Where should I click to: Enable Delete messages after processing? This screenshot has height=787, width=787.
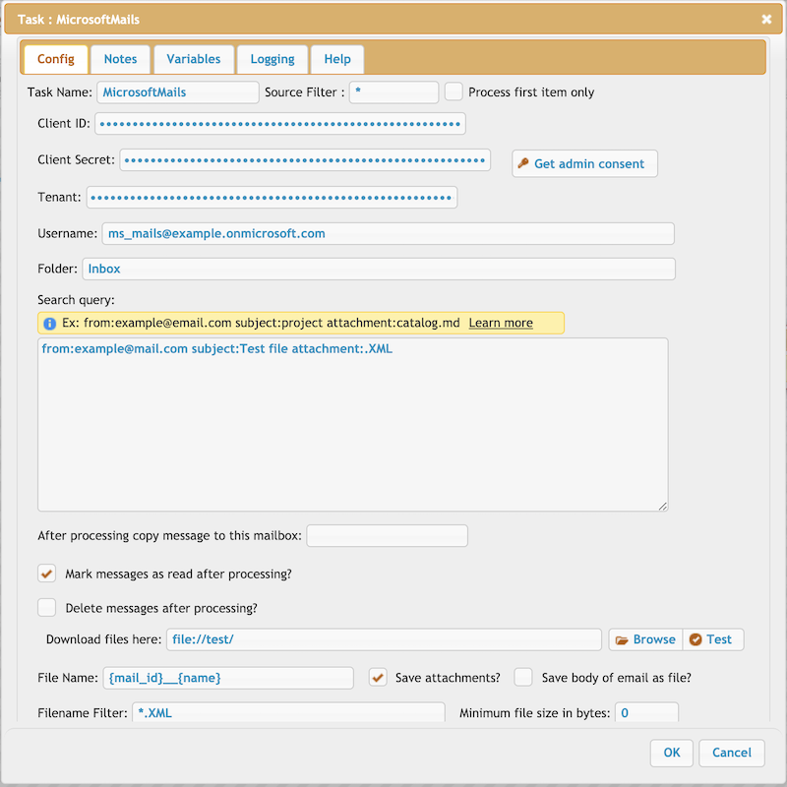click(46, 607)
